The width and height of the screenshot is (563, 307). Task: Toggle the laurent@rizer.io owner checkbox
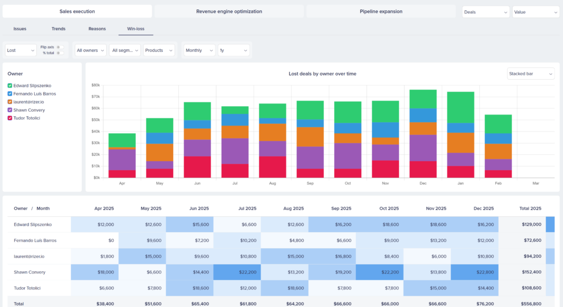10,102
